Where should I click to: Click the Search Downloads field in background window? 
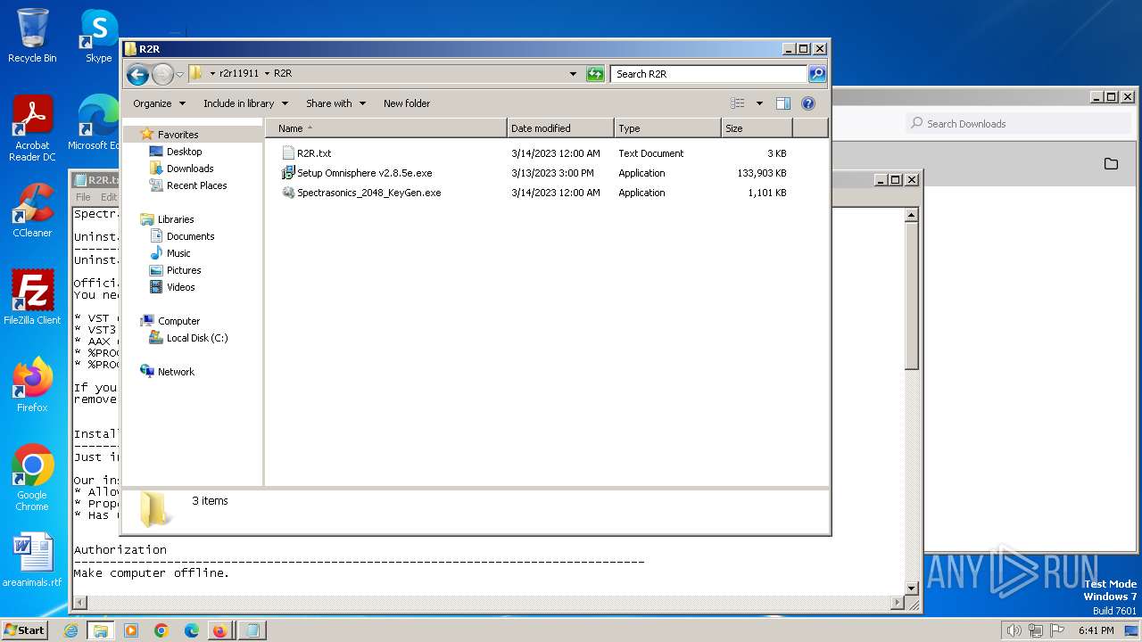coord(1017,124)
